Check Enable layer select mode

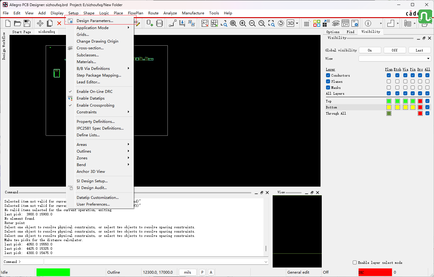tap(355, 263)
